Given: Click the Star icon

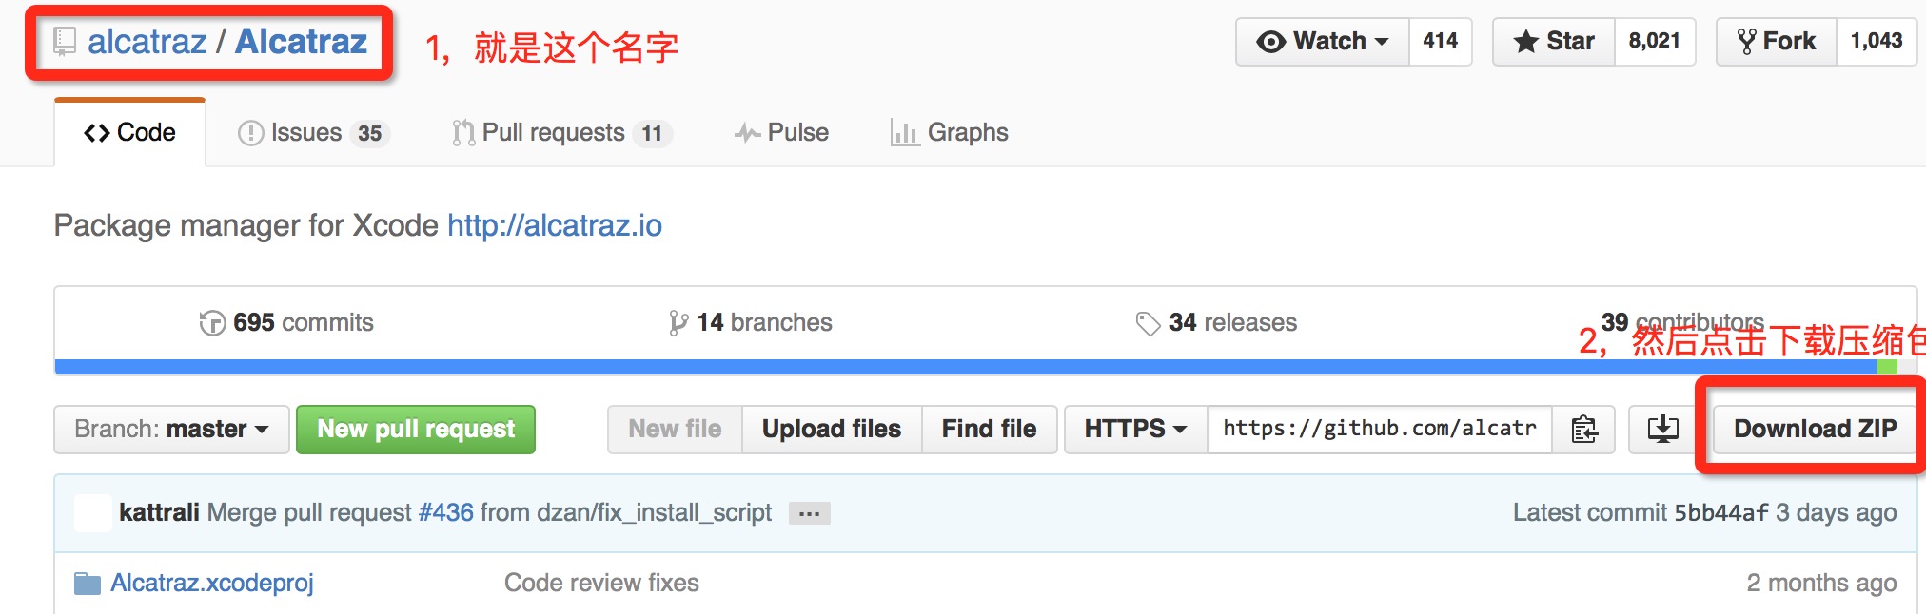Looking at the screenshot, I should [x=1525, y=42].
